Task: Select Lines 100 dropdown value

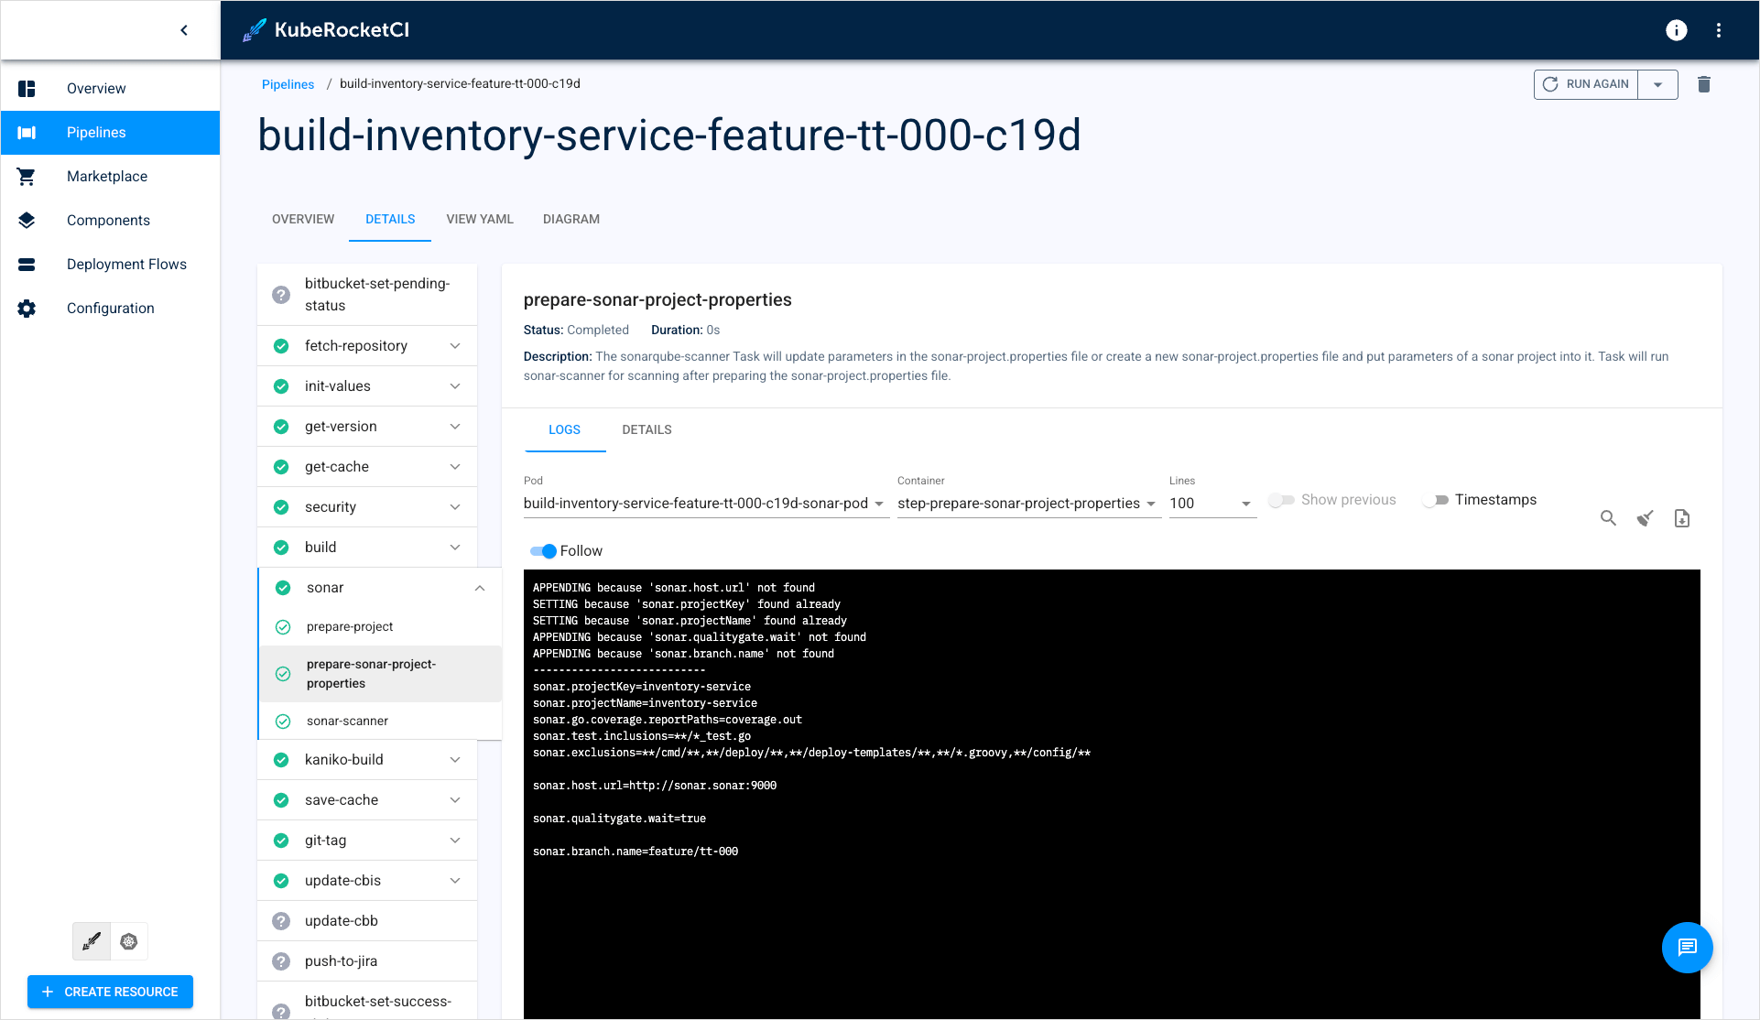Action: coord(1209,503)
